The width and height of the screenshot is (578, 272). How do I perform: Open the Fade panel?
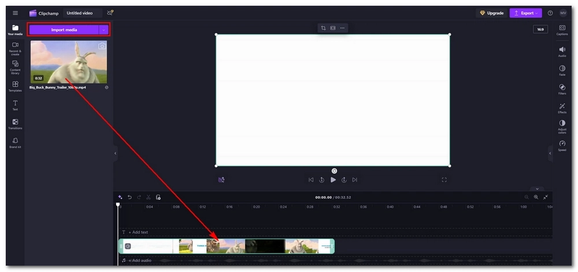point(562,70)
